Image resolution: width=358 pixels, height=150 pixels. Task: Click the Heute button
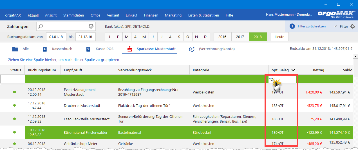pyautogui.click(x=279, y=37)
